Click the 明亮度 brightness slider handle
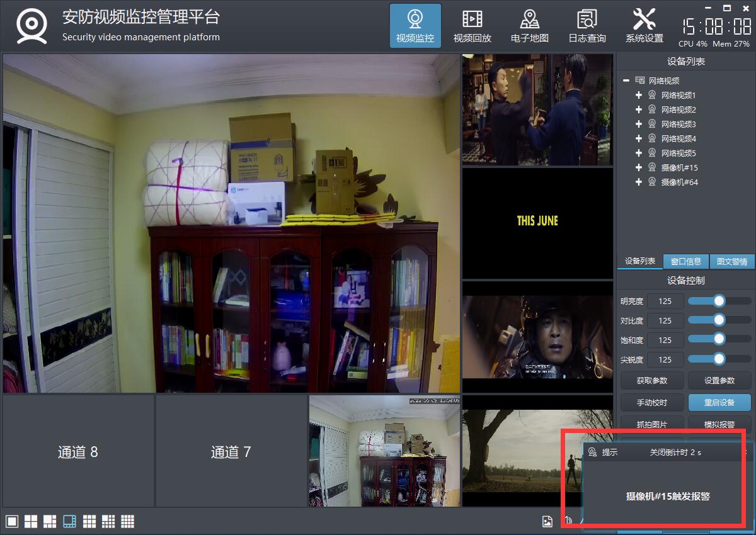This screenshot has height=535, width=756. [719, 301]
